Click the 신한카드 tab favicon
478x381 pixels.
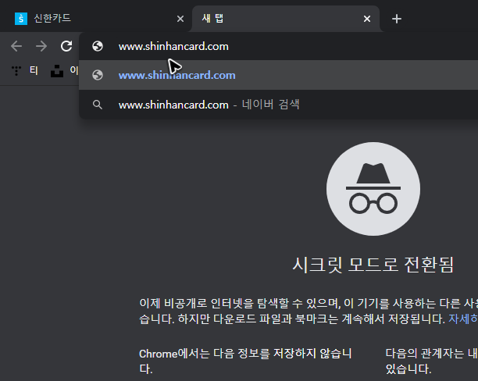click(21, 19)
